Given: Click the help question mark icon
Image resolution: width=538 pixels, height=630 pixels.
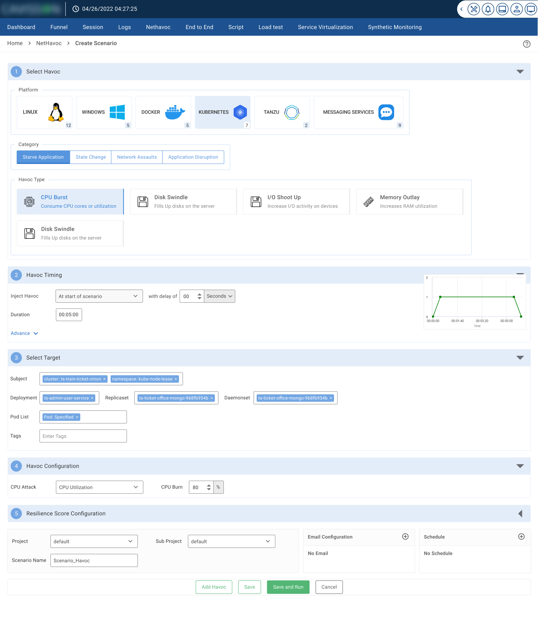Looking at the screenshot, I should click(x=526, y=44).
